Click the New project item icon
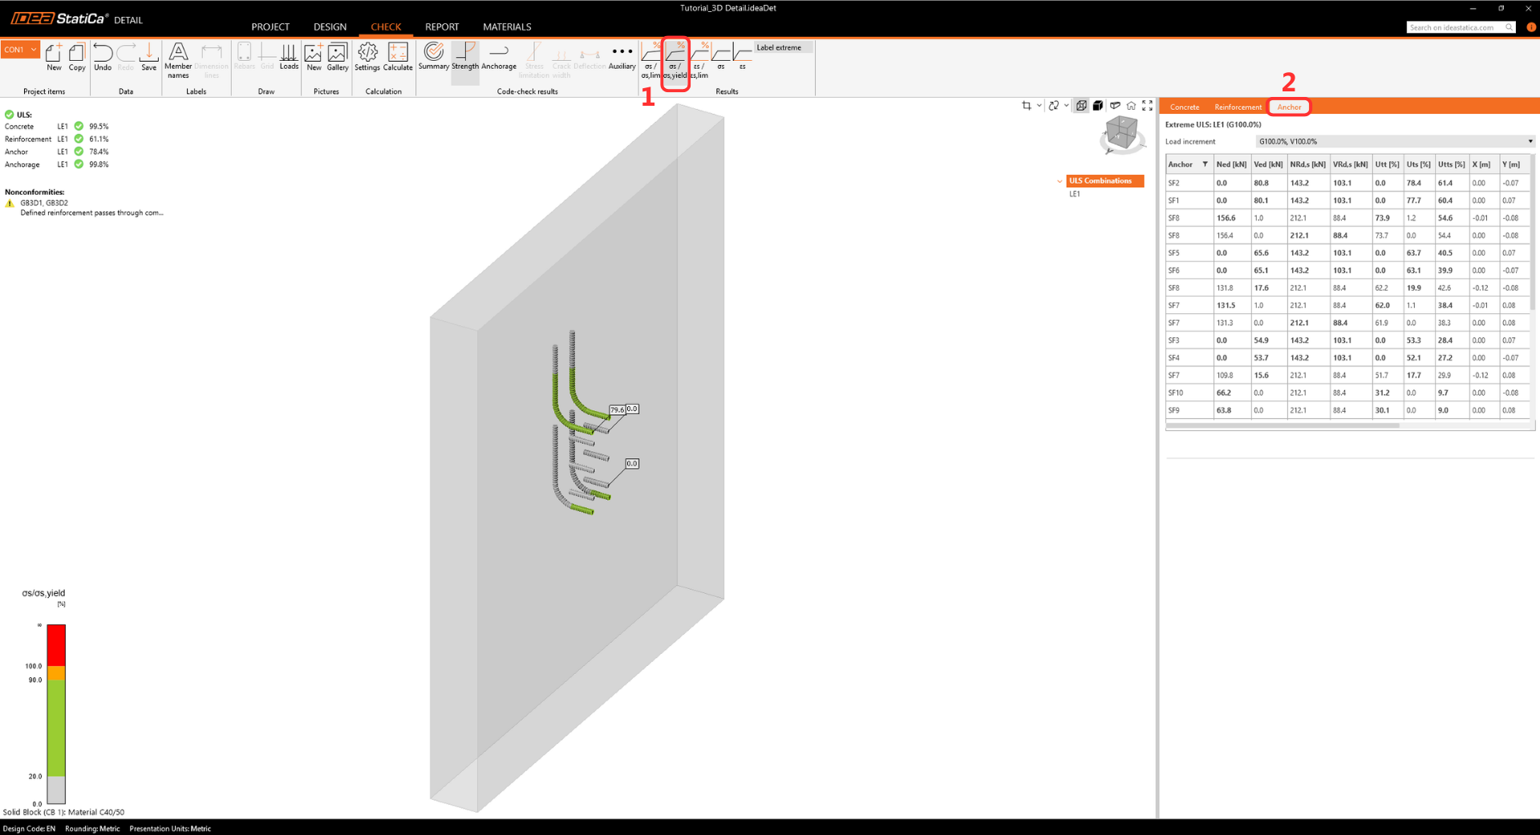Viewport: 1540px width, 835px height. [x=54, y=57]
